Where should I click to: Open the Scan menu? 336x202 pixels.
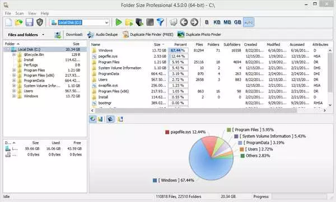point(19,13)
